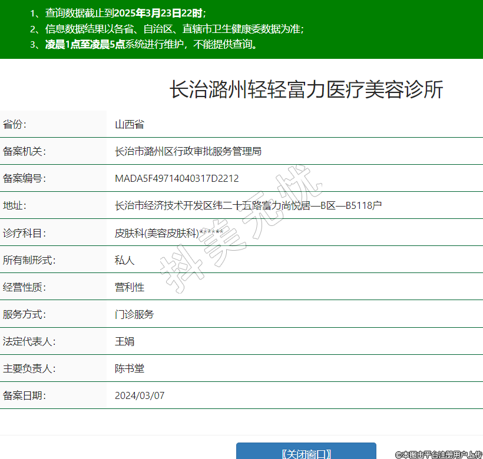Screen dimensions: 483x459
Task: Click the address value starting with 长治市经济技术开发区
Action: [x=248, y=205]
